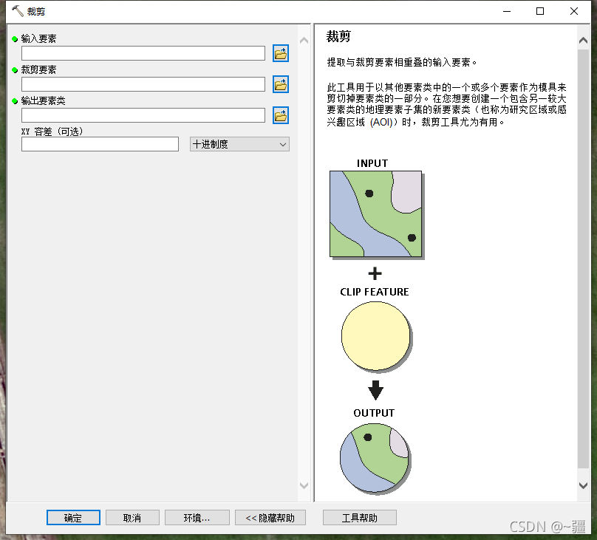
Task: Click the help pane scrollbar thumb
Action: tap(583, 259)
